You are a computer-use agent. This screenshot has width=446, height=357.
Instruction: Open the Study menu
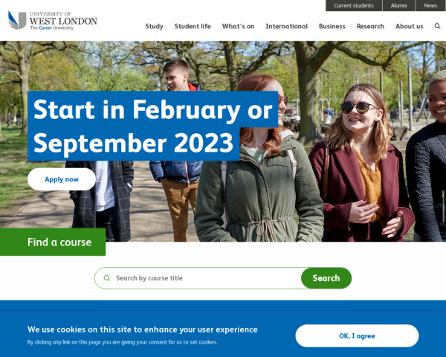click(x=154, y=26)
